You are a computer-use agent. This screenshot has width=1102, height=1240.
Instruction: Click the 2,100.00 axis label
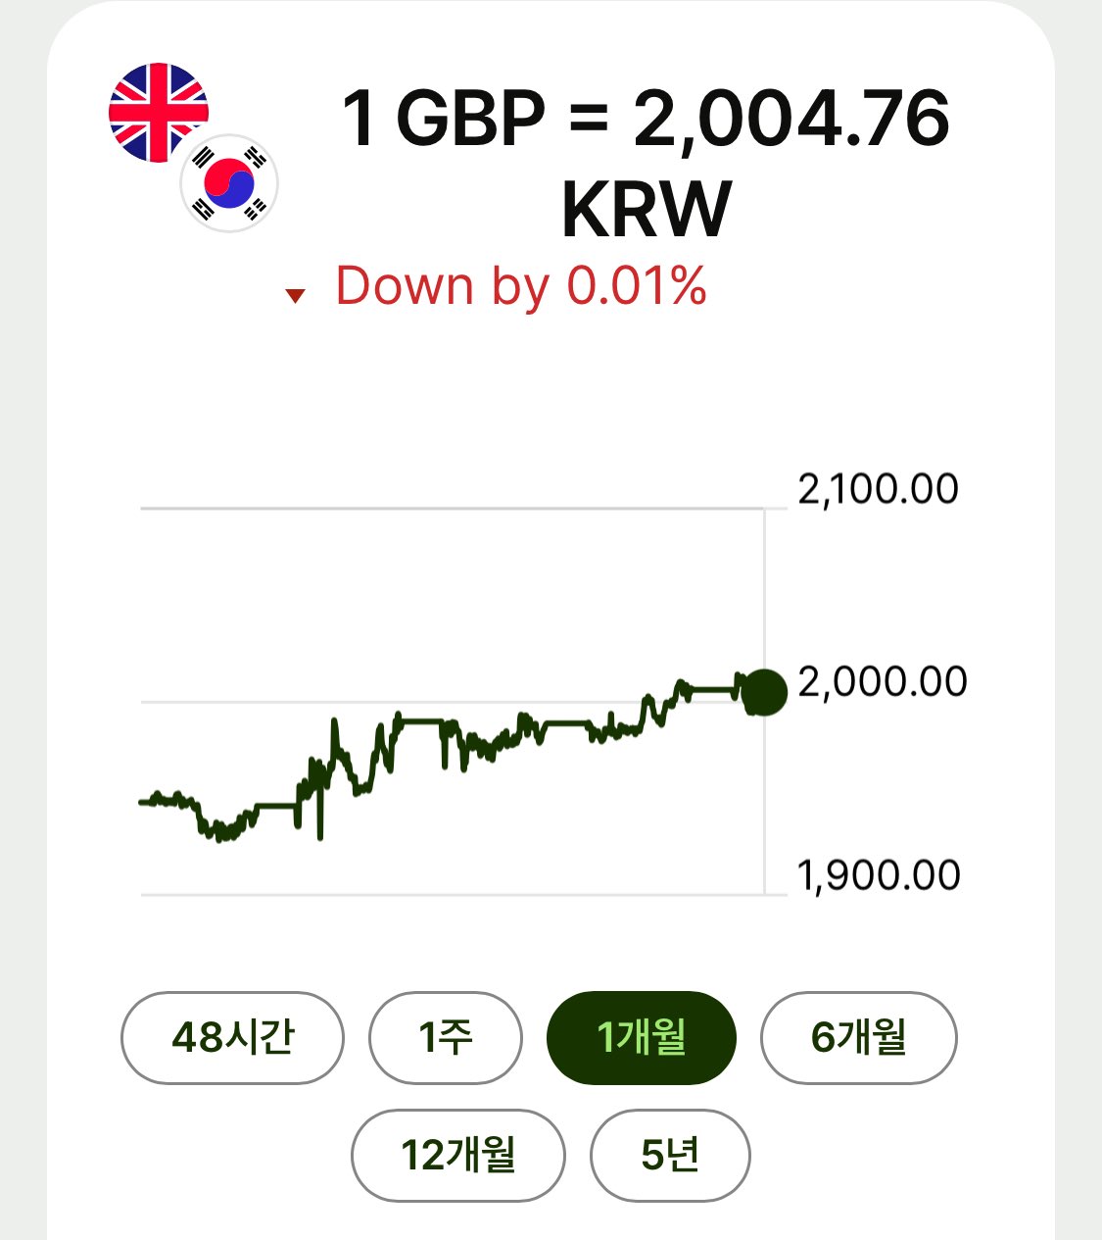(878, 489)
